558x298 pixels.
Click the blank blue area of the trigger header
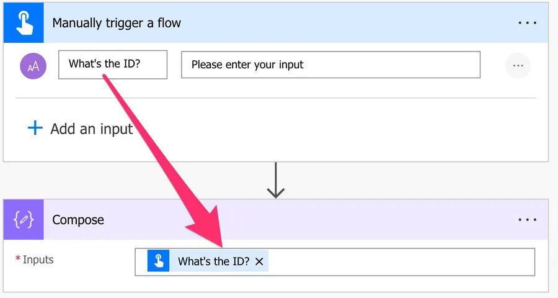point(347,23)
